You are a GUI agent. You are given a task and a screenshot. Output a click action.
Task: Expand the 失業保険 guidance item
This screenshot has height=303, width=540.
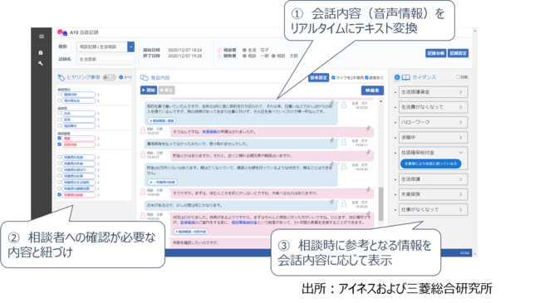[x=433, y=194]
